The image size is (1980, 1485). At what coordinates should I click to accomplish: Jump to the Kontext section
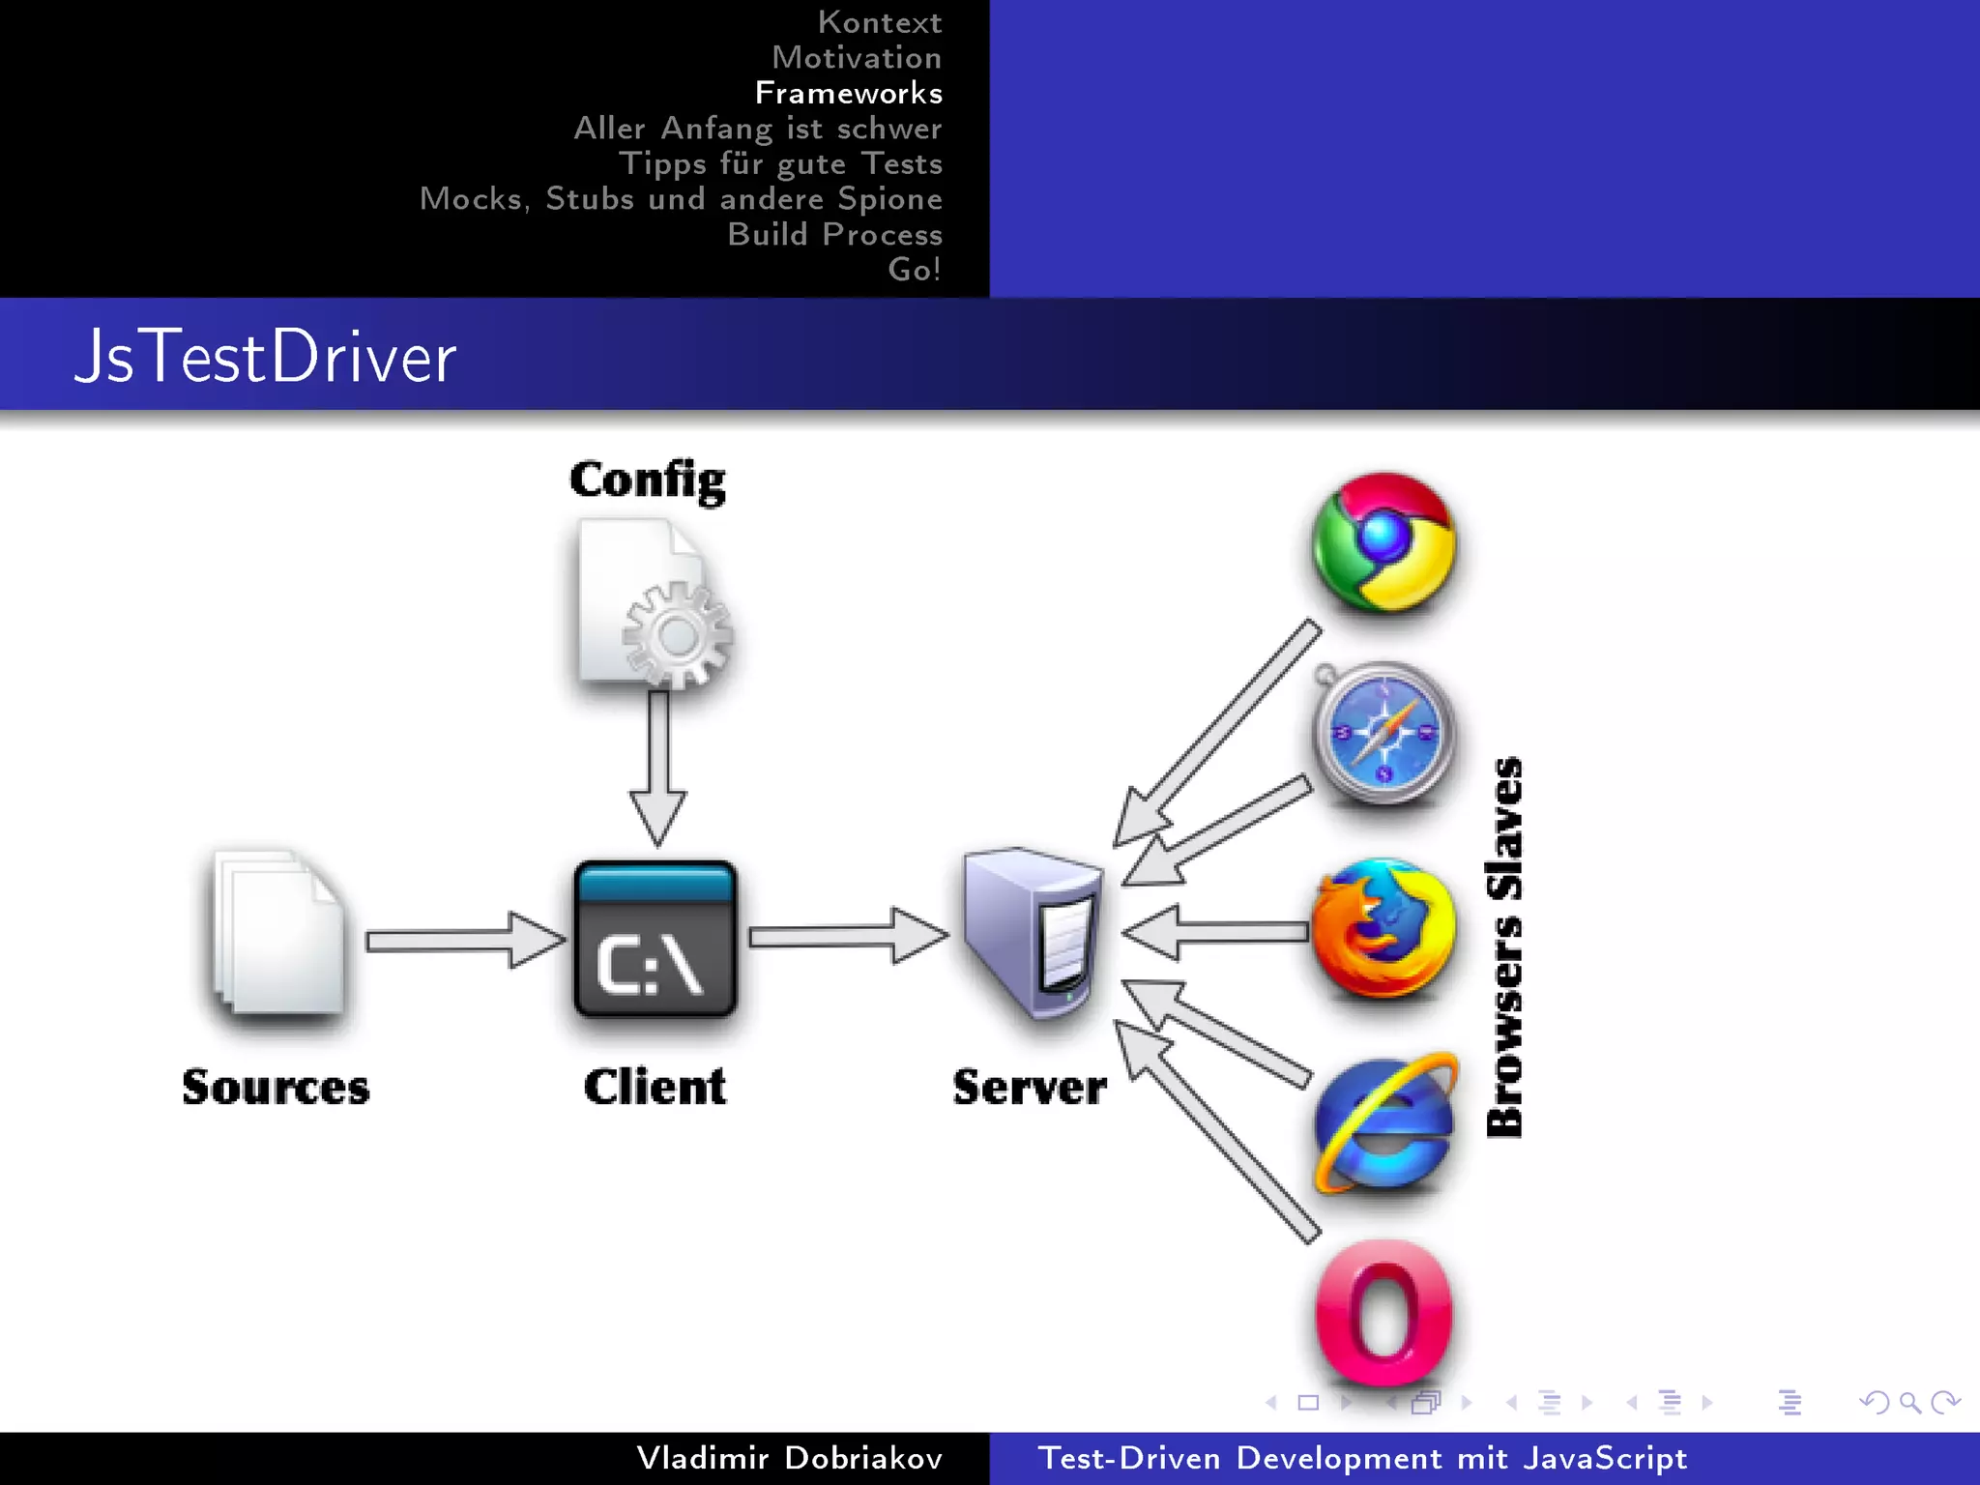click(880, 22)
